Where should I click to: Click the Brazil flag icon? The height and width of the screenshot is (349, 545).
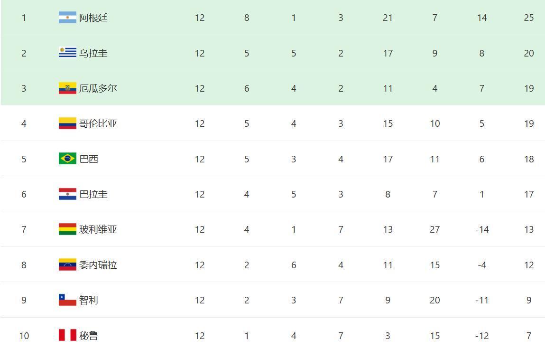67,158
